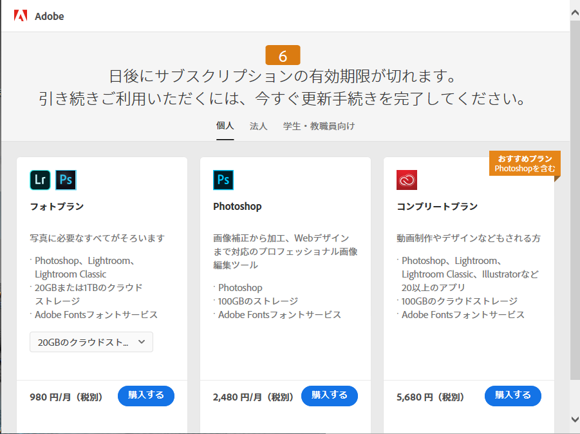The width and height of the screenshot is (580, 434).
Task: Open the 学生・教職員向け tab
Action: [319, 126]
